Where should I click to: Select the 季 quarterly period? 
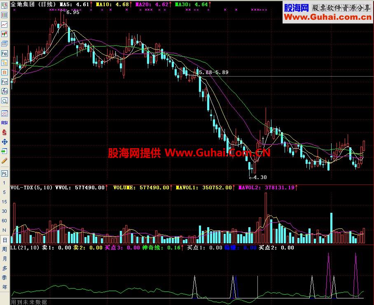pos(4,277)
